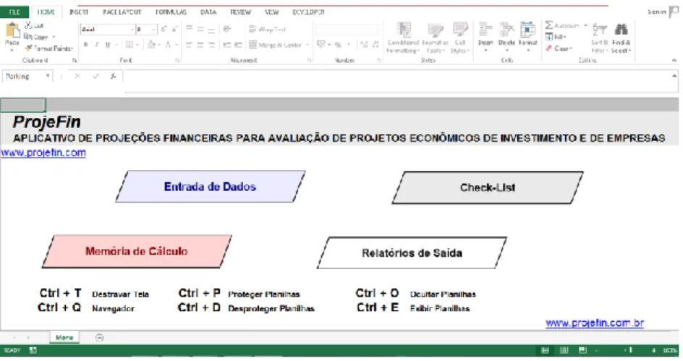Click the AutoSum sigma icon

click(x=549, y=25)
